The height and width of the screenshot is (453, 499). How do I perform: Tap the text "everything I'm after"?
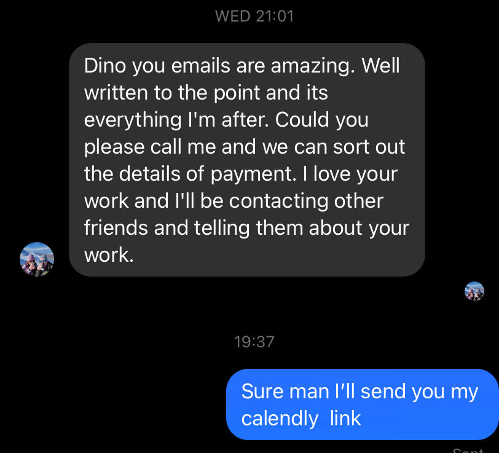(x=177, y=119)
